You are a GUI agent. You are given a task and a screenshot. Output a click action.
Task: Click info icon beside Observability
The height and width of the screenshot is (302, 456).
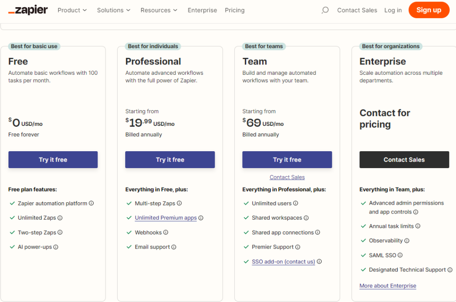(407, 241)
